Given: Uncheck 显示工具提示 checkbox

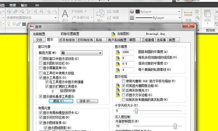Looking at the screenshot, I should click(41, 77).
